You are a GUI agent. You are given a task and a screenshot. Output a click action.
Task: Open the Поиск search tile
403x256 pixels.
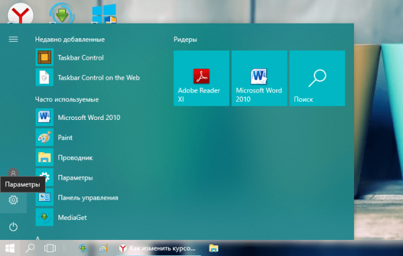click(x=317, y=78)
